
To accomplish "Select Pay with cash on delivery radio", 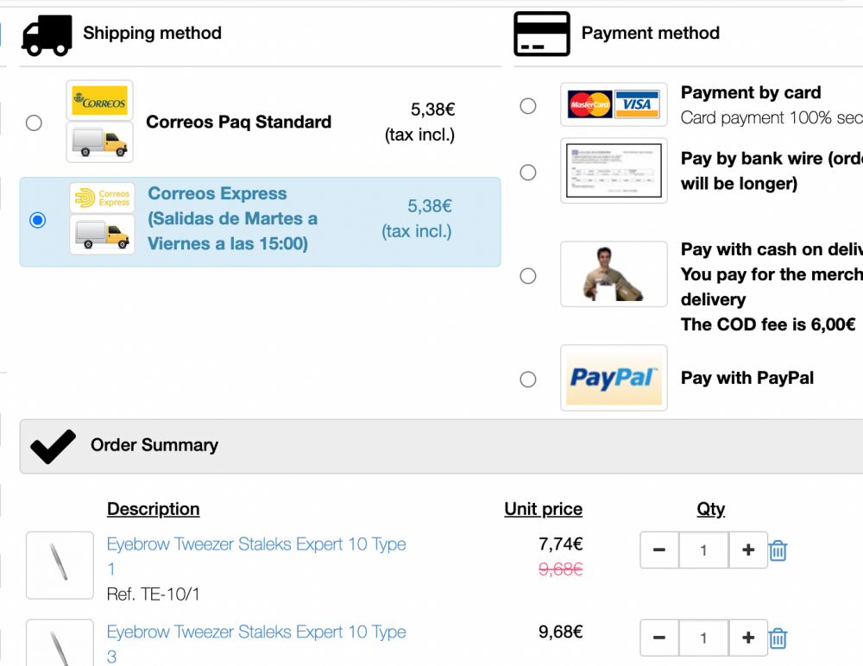I will tap(528, 276).
